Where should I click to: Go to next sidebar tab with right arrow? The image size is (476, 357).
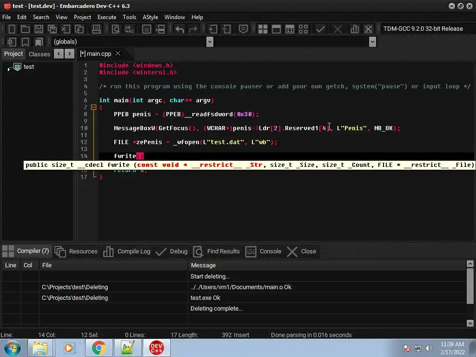pos(70,54)
